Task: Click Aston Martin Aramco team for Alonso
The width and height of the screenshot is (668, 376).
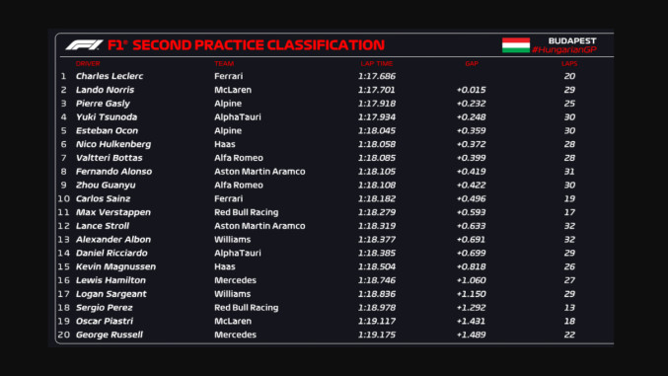Action: pyautogui.click(x=260, y=172)
